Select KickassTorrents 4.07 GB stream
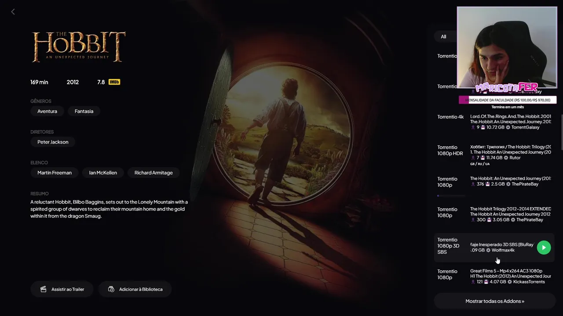Image resolution: width=563 pixels, height=316 pixels. coord(494,276)
